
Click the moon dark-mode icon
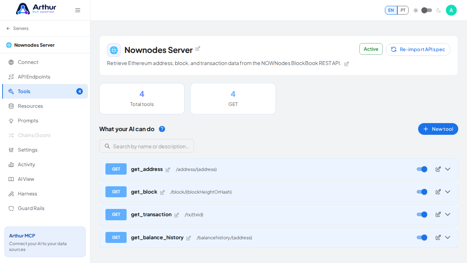[x=439, y=10]
